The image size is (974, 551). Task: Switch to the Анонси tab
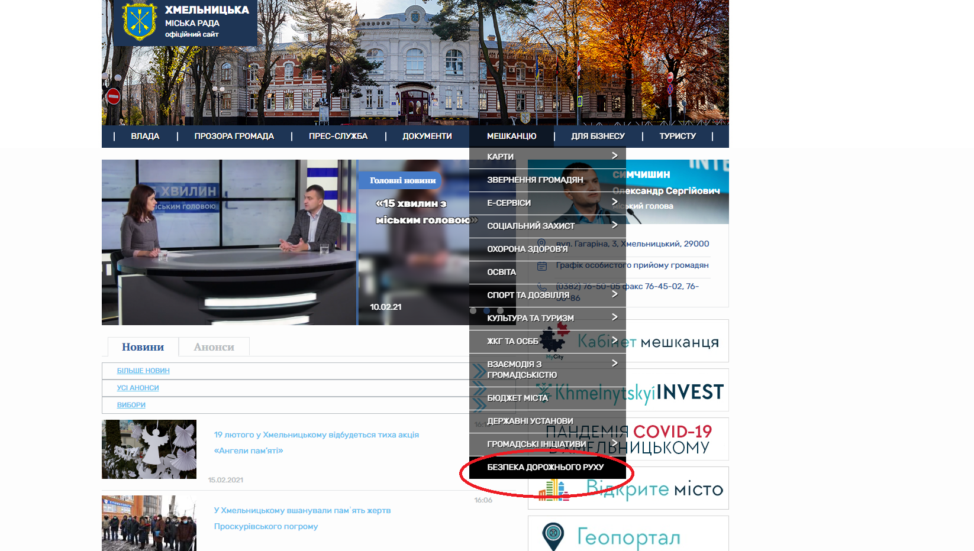(x=214, y=347)
